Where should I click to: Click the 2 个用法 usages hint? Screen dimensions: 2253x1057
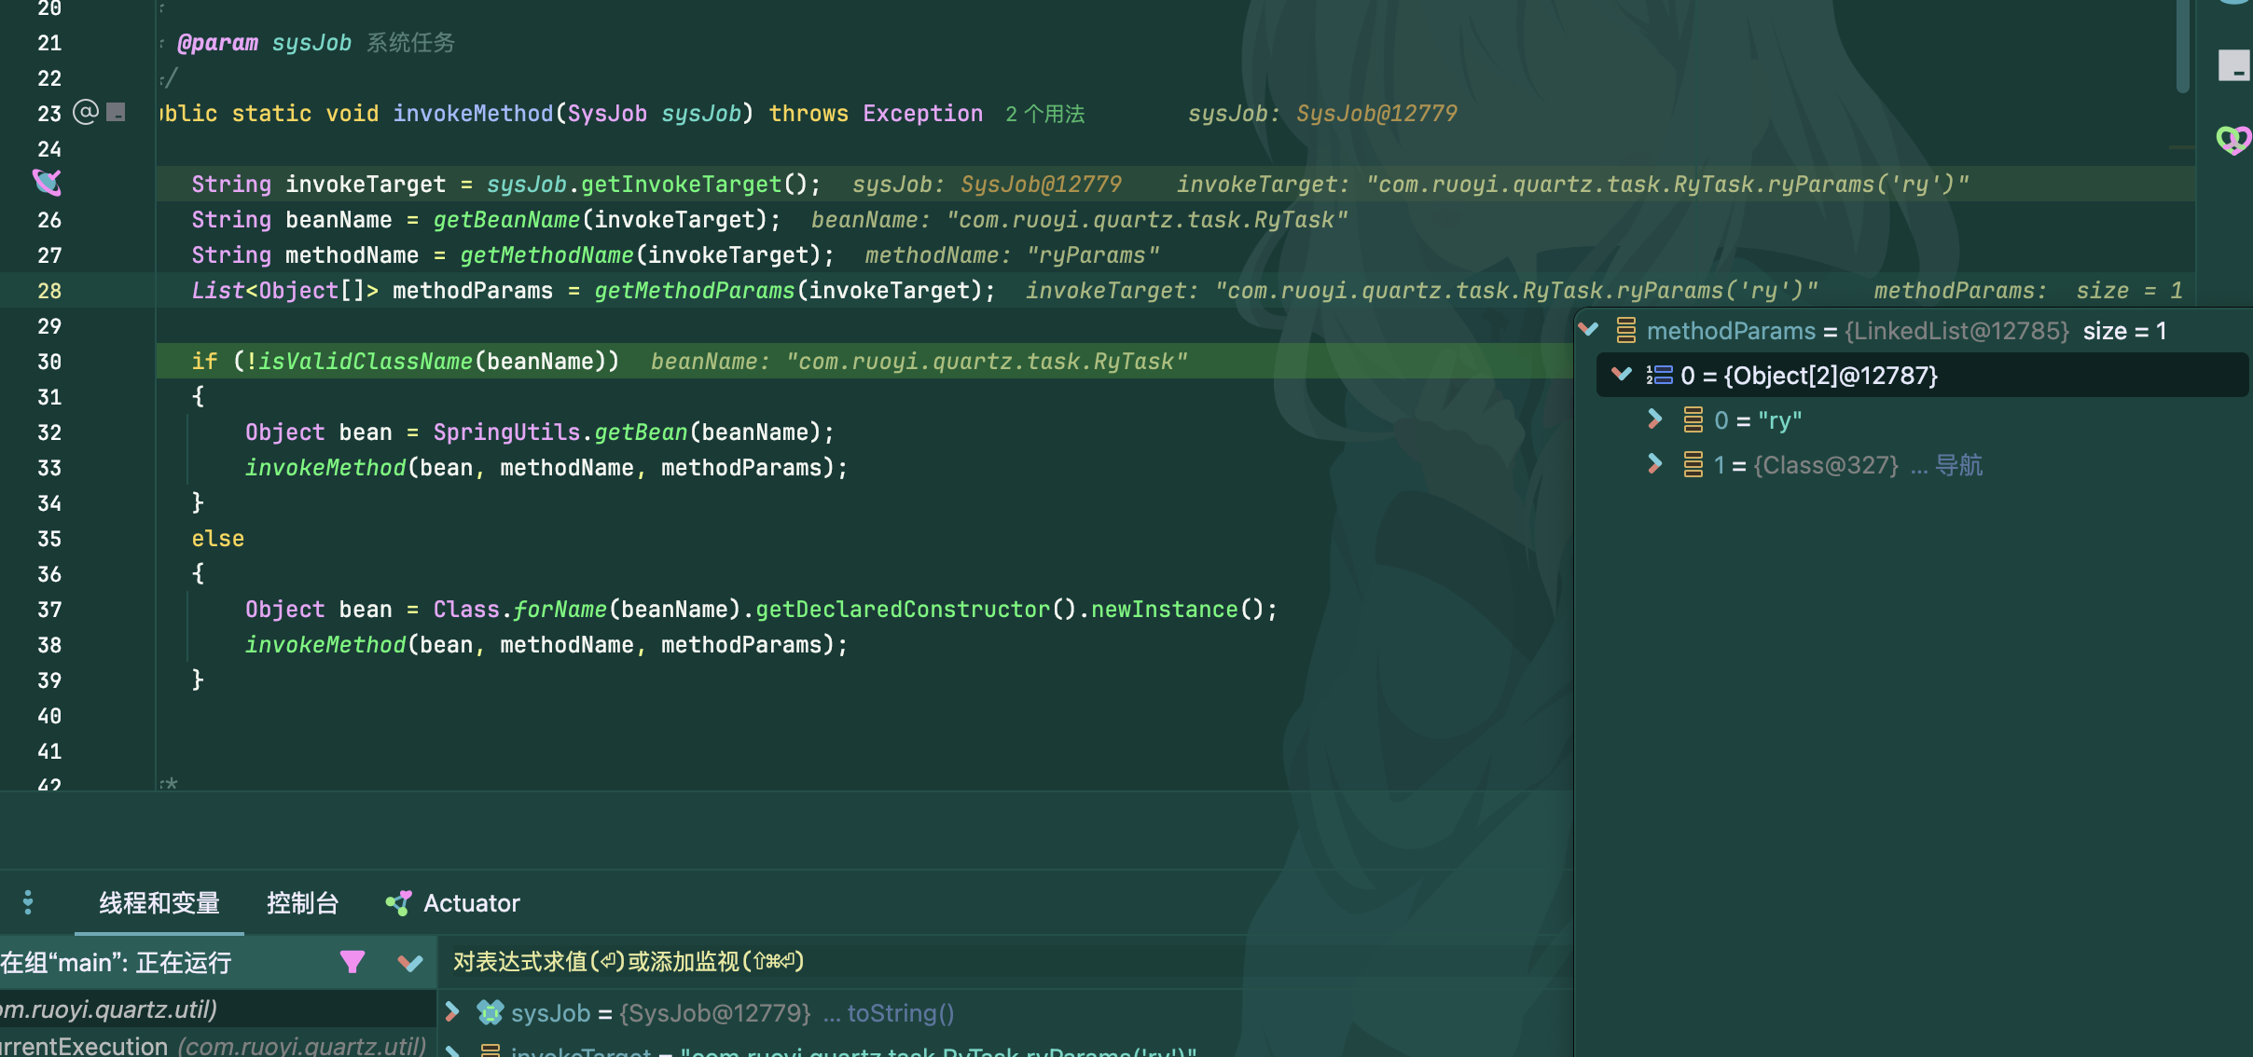(x=1044, y=114)
